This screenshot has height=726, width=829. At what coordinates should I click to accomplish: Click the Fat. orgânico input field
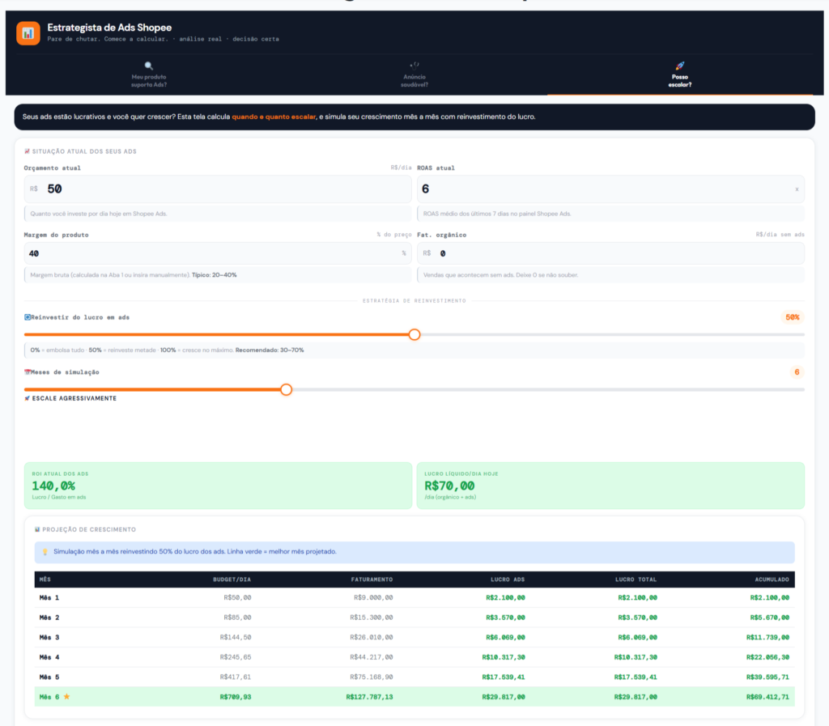click(x=610, y=253)
